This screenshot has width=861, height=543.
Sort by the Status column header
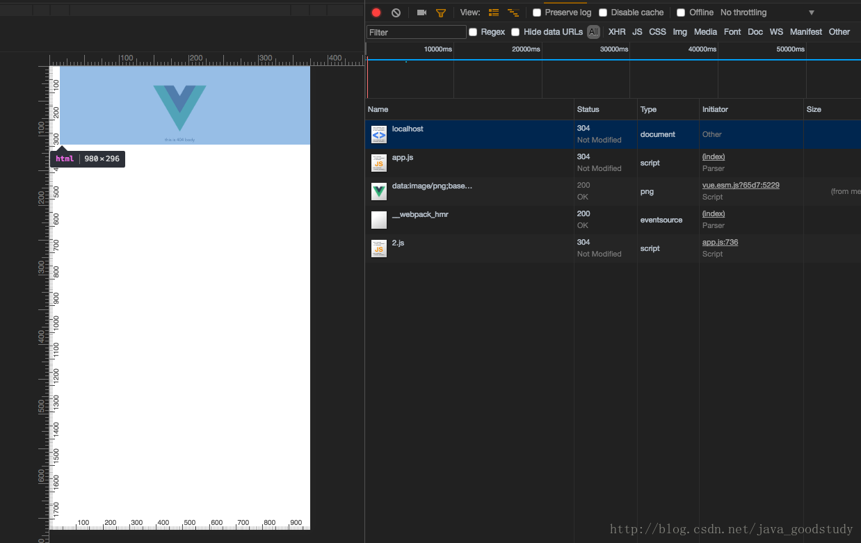pos(606,109)
